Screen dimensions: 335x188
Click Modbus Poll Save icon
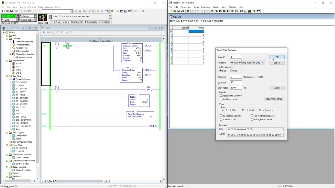pos(179,11)
